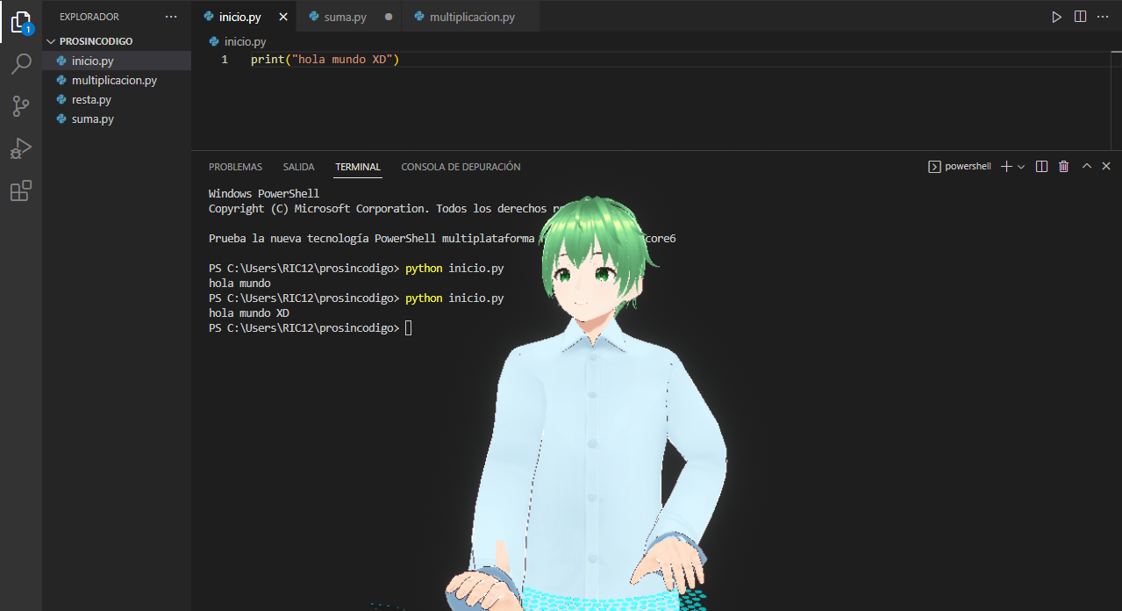Place cursor in the print statement code
Viewport: 1122px width, 611px height.
[x=325, y=59]
